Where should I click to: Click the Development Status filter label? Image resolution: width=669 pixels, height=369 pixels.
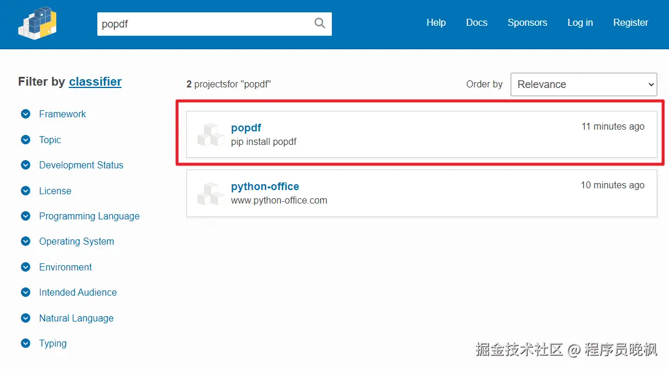[x=81, y=165]
